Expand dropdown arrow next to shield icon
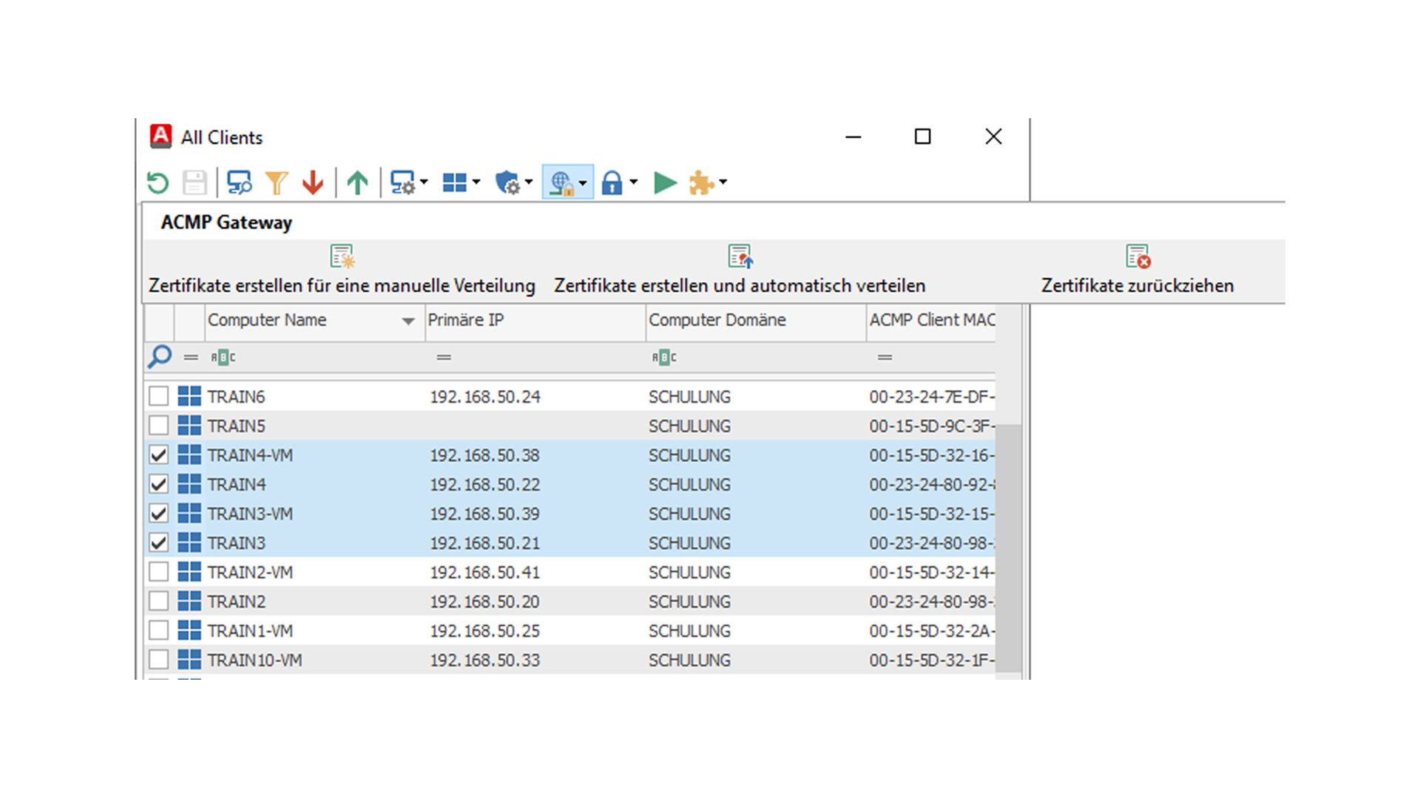This screenshot has height=798, width=1420. (528, 182)
